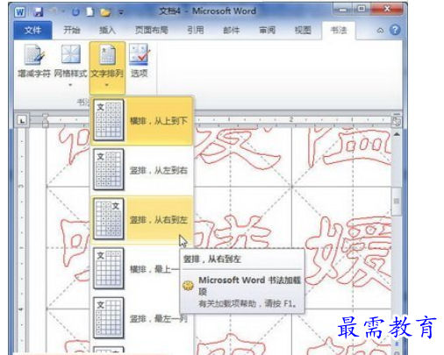This screenshot has width=444, height=355.
Task: Select the 书法 ribbon tab
Action: pyautogui.click(x=339, y=30)
